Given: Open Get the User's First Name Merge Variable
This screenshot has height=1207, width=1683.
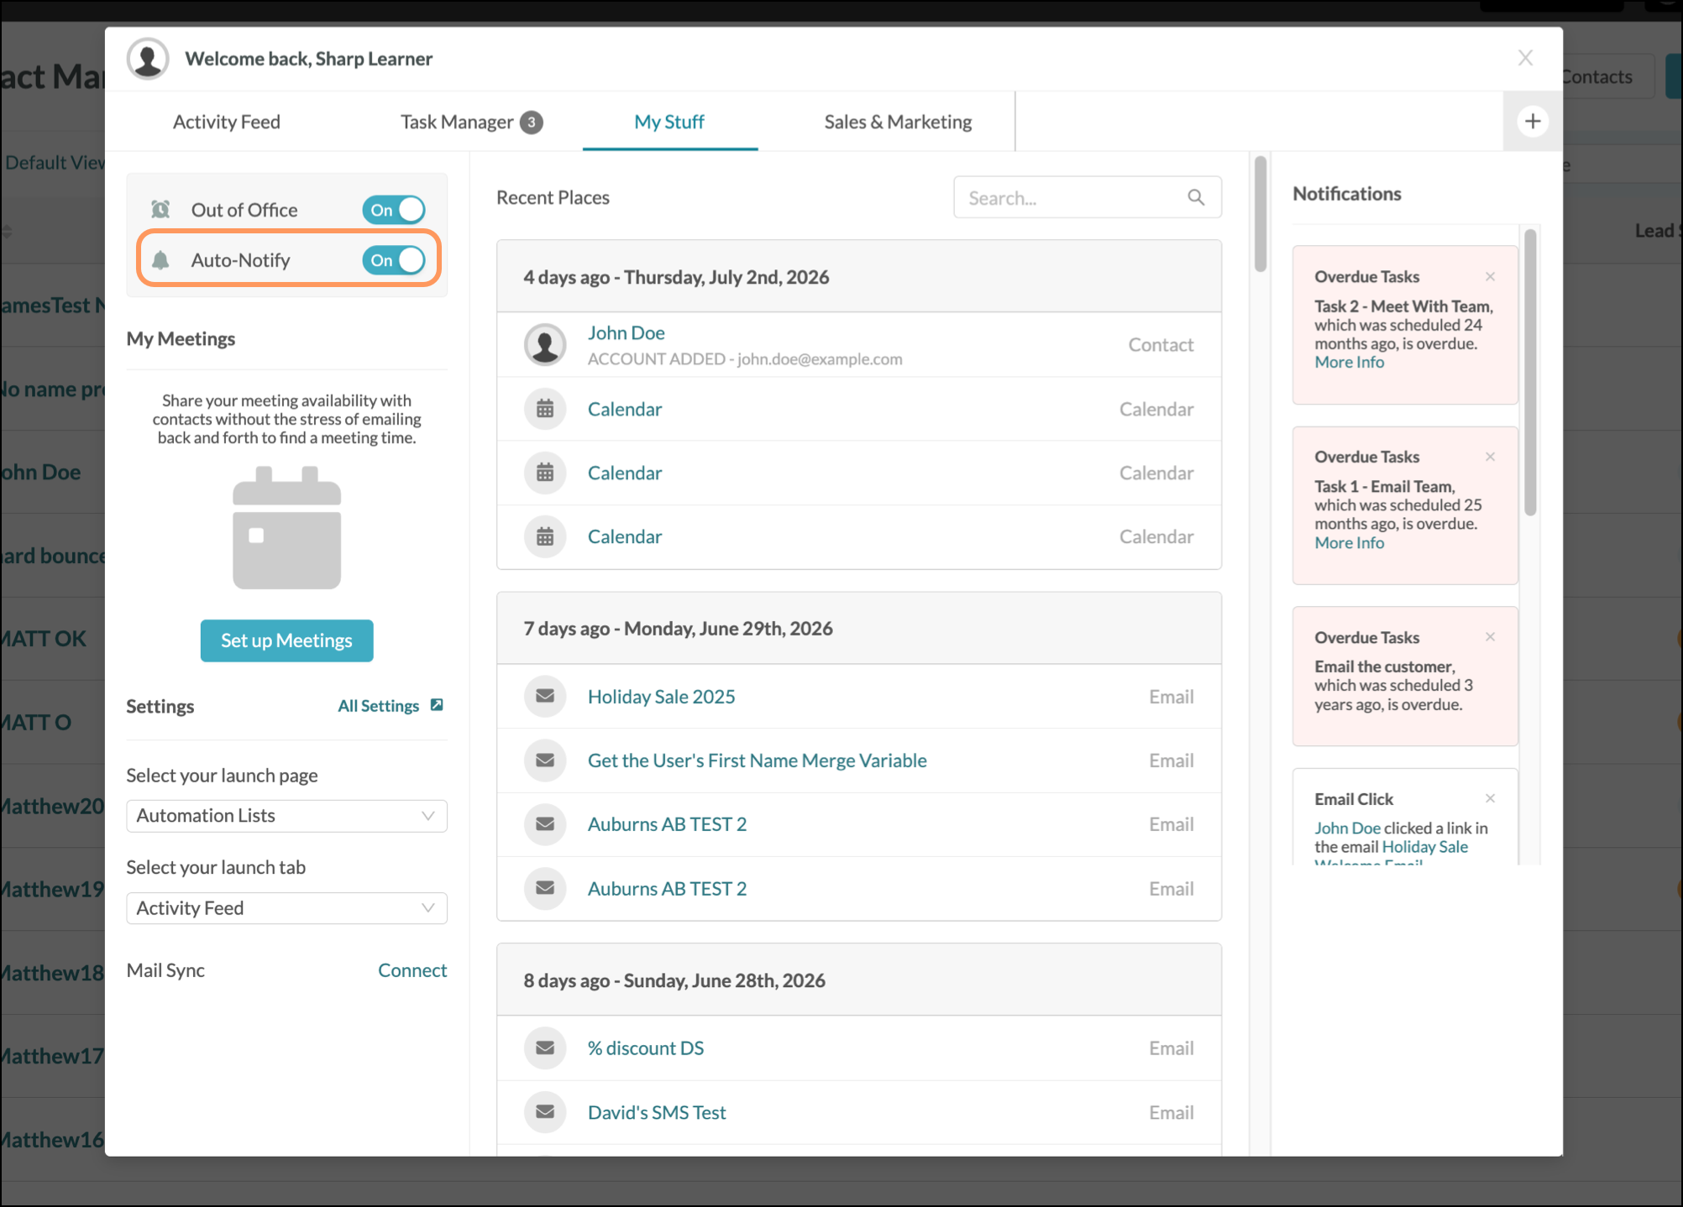Looking at the screenshot, I should 757,760.
